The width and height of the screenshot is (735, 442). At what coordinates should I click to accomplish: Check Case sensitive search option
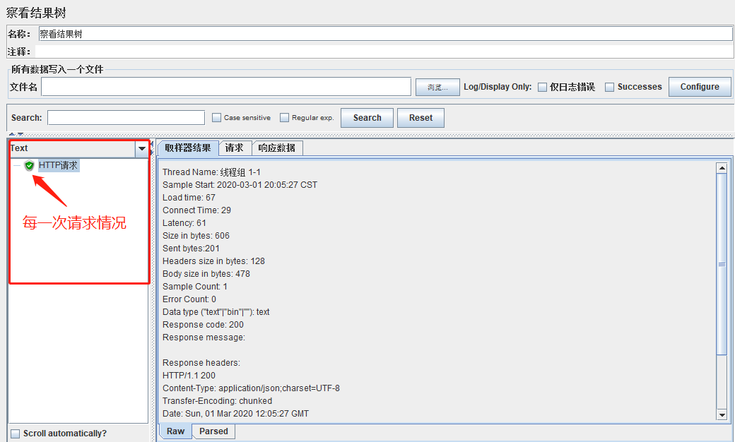216,117
